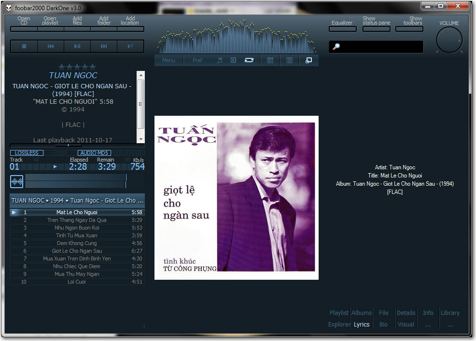Click the overlapping windows icon
This screenshot has width=476, height=341.
tap(308, 60)
